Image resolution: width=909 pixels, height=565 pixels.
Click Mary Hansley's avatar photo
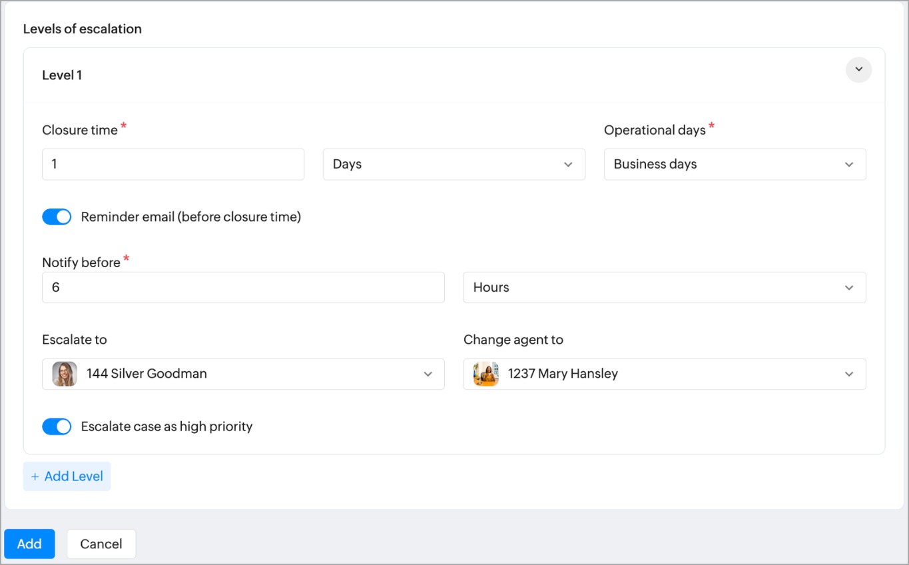pyautogui.click(x=486, y=374)
